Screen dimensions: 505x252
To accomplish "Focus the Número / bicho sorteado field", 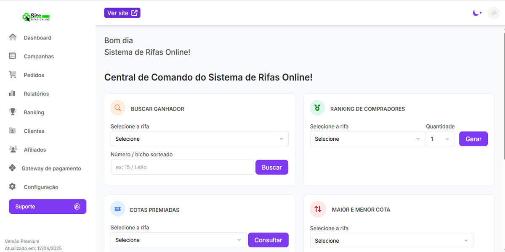I will point(182,167).
